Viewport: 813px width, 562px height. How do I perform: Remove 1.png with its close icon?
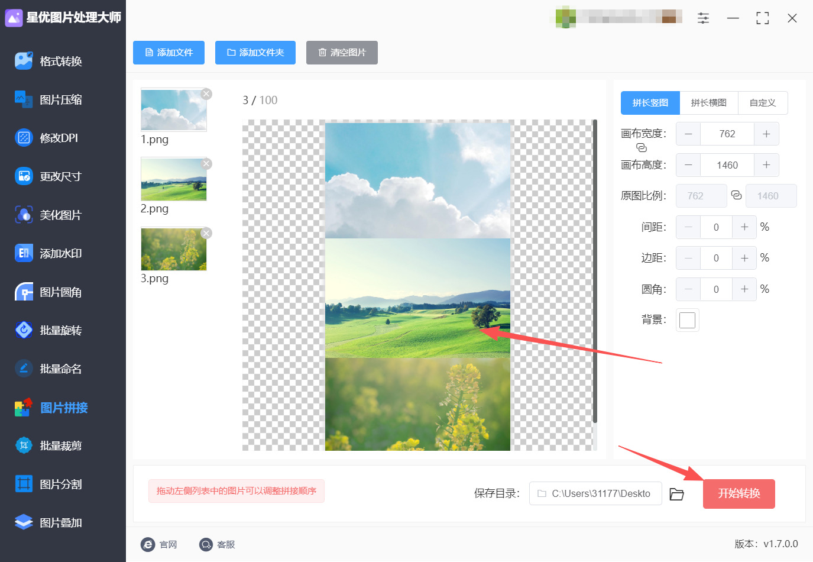206,94
